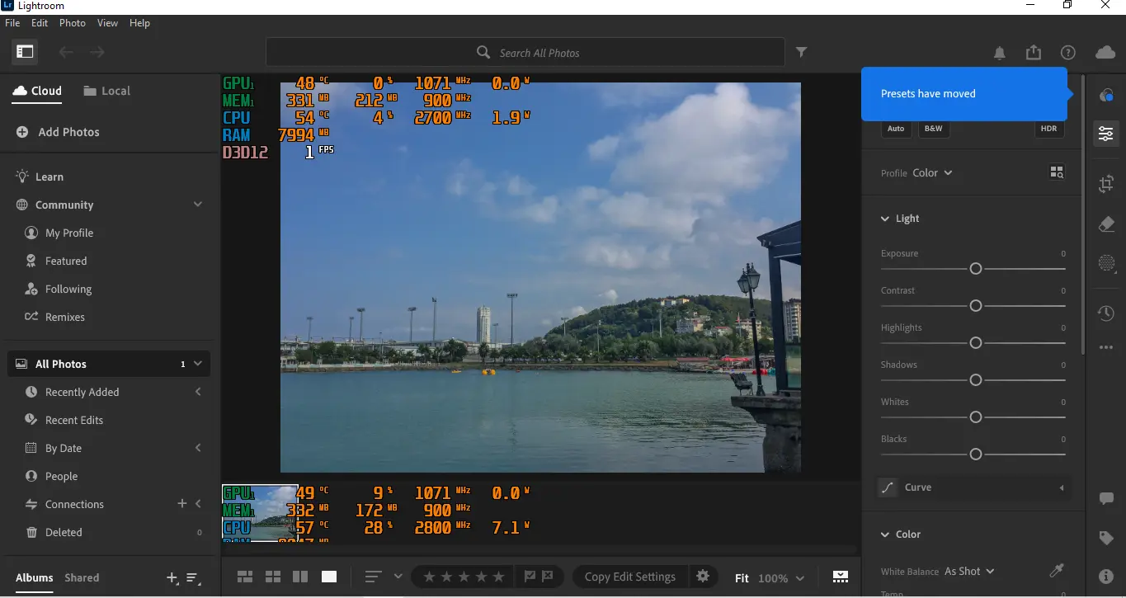Open the filter funnel next to search
This screenshot has width=1126, height=598.
[801, 52]
